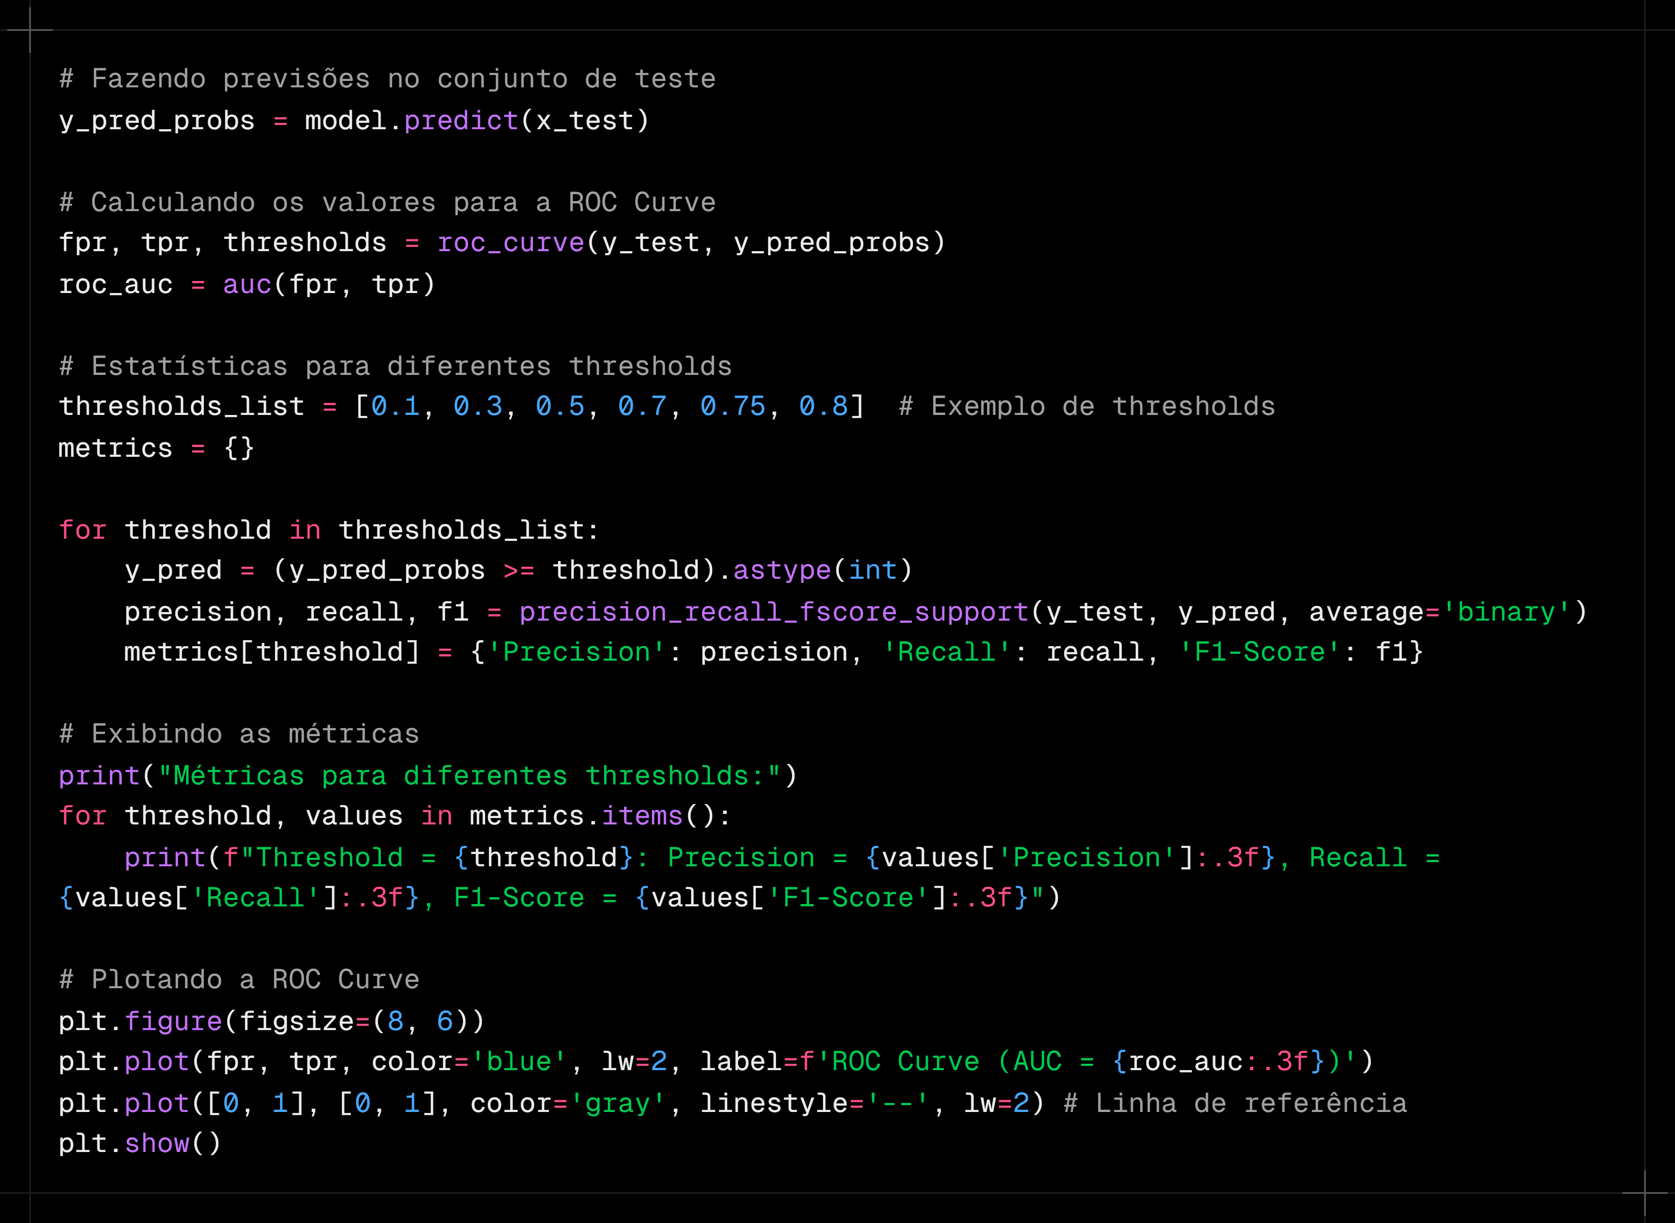
Task: Click the value 0.3 in thresholds_list
Action: pos(477,406)
